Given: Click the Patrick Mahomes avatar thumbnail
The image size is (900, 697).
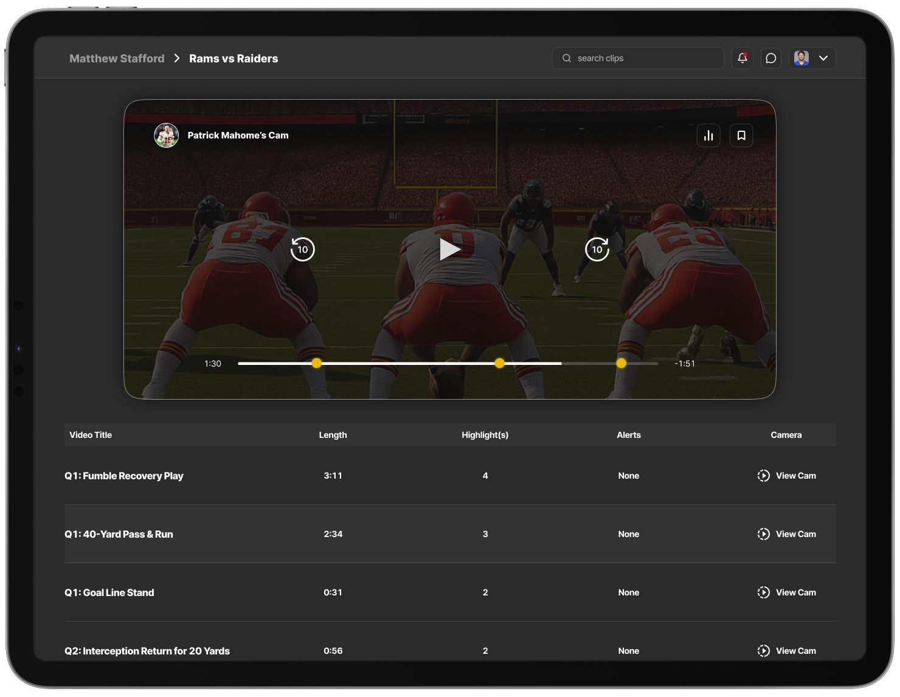Looking at the screenshot, I should point(166,136).
